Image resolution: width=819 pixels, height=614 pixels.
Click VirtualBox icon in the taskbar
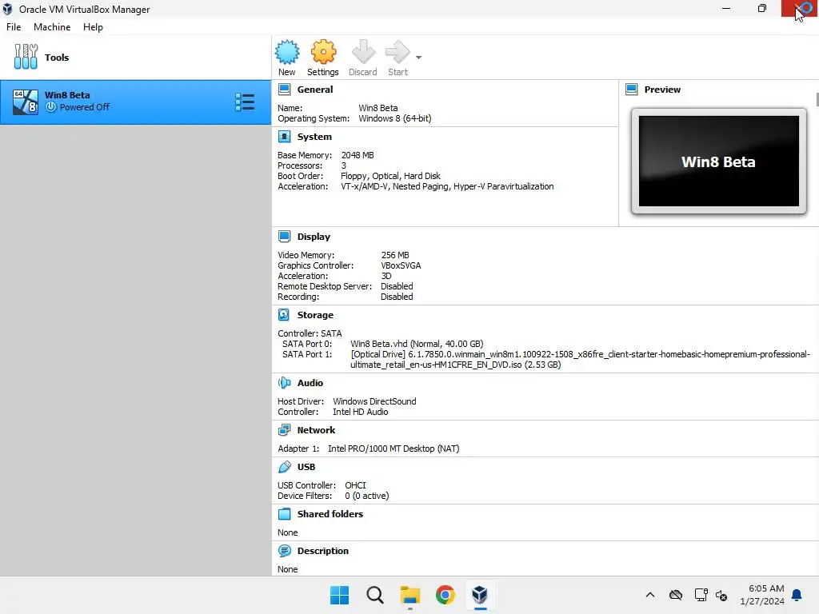click(480, 595)
